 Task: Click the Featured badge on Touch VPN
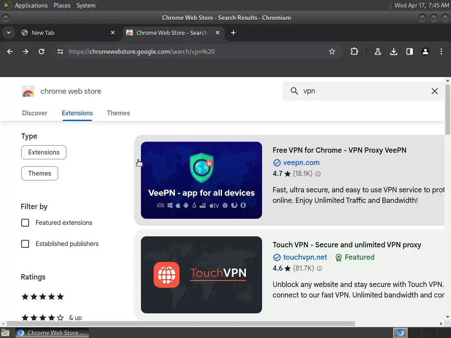[355, 257]
